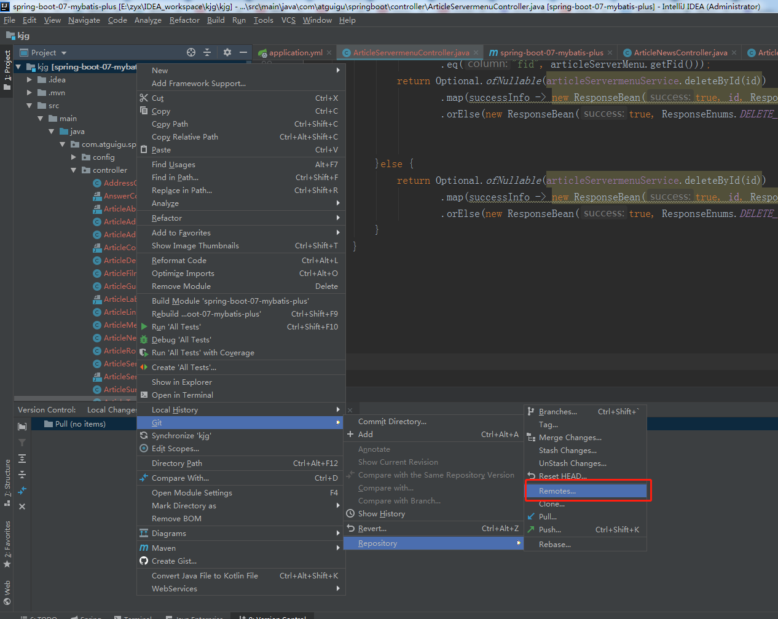Viewport: 778px width, 619px height.
Task: Open the VCS menu in menu bar
Action: (288, 20)
